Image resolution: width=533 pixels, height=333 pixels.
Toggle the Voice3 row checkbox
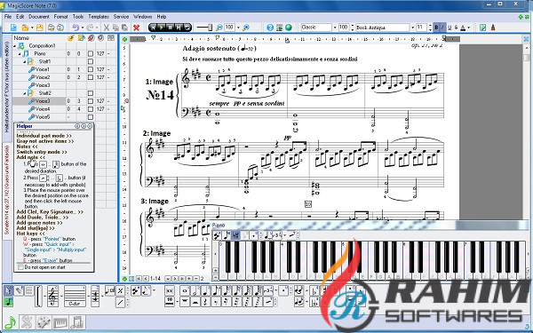click(91, 101)
